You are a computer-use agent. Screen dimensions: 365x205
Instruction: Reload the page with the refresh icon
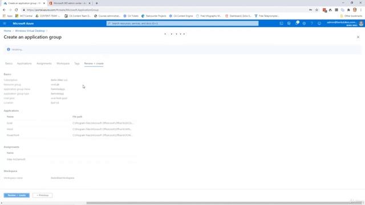point(17,10)
